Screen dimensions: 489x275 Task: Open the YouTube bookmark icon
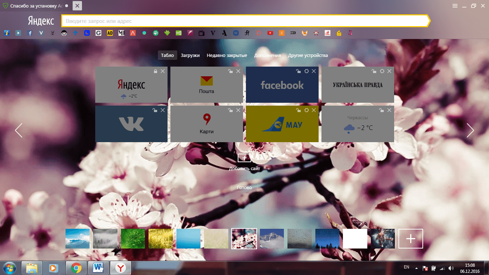[270, 33]
